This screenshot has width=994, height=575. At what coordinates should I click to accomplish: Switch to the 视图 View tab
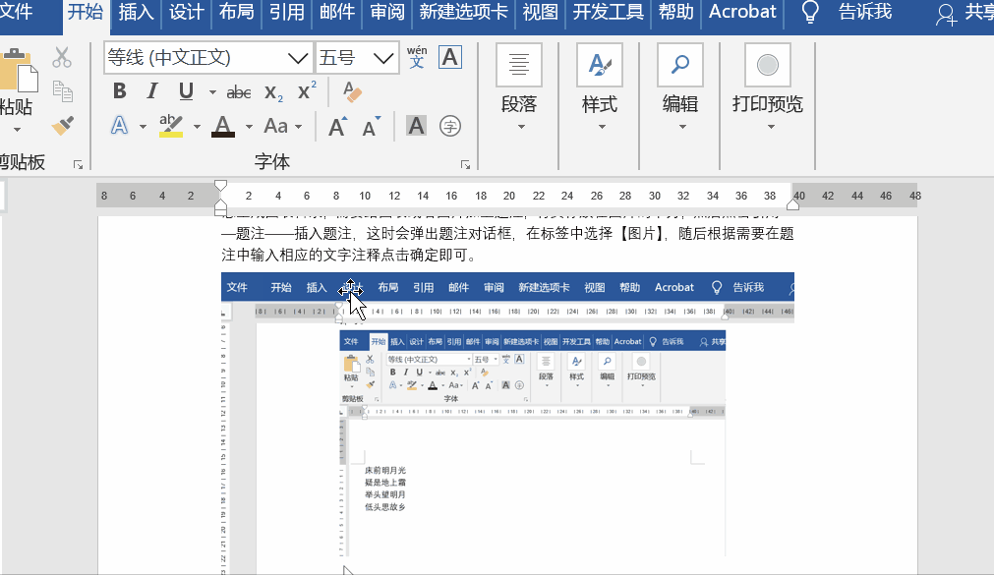[x=540, y=12]
